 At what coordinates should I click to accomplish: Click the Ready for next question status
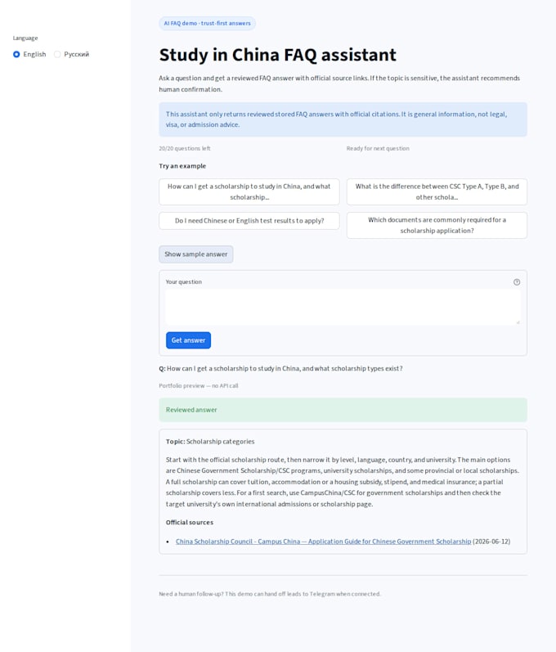tap(378, 148)
